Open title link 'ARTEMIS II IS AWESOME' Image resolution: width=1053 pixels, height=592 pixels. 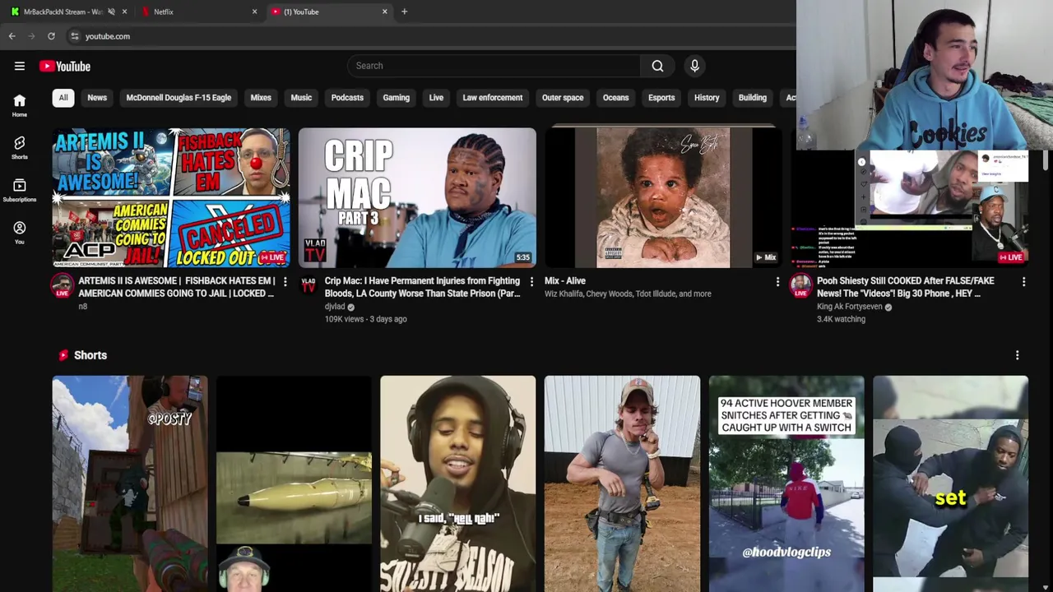pos(177,287)
